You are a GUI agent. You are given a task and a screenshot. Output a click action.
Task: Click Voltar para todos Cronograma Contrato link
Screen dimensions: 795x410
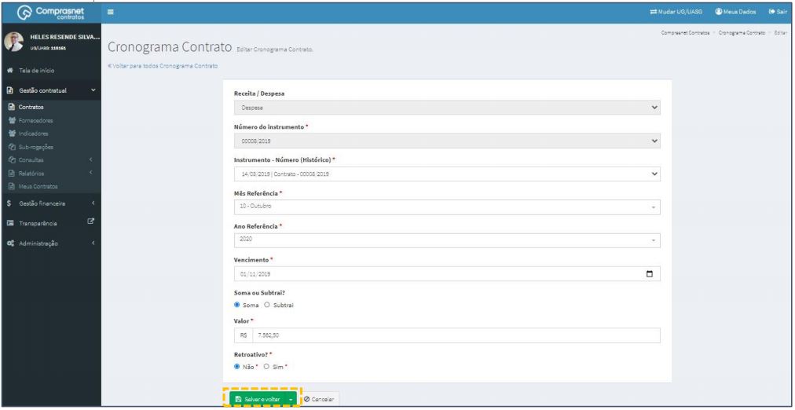pos(163,67)
